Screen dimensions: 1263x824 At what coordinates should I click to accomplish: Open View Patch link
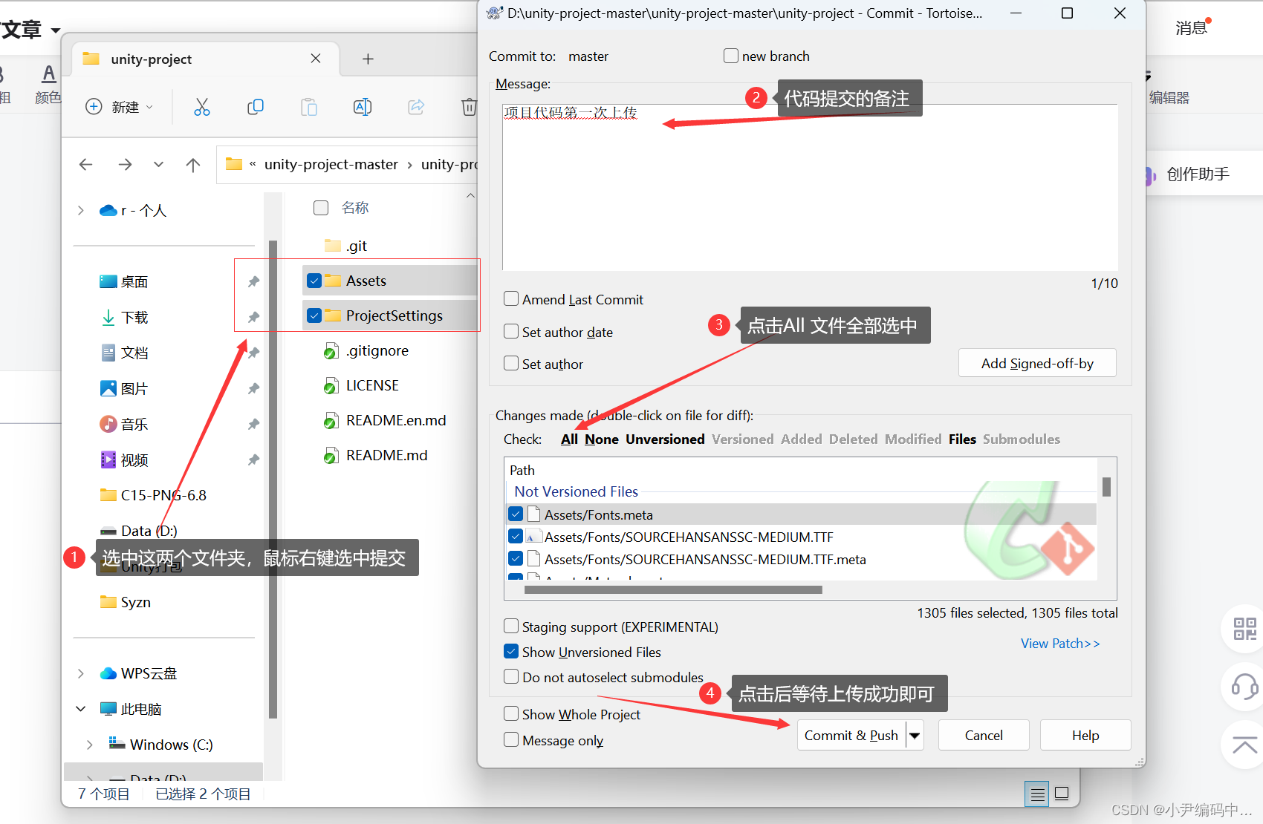click(1060, 643)
